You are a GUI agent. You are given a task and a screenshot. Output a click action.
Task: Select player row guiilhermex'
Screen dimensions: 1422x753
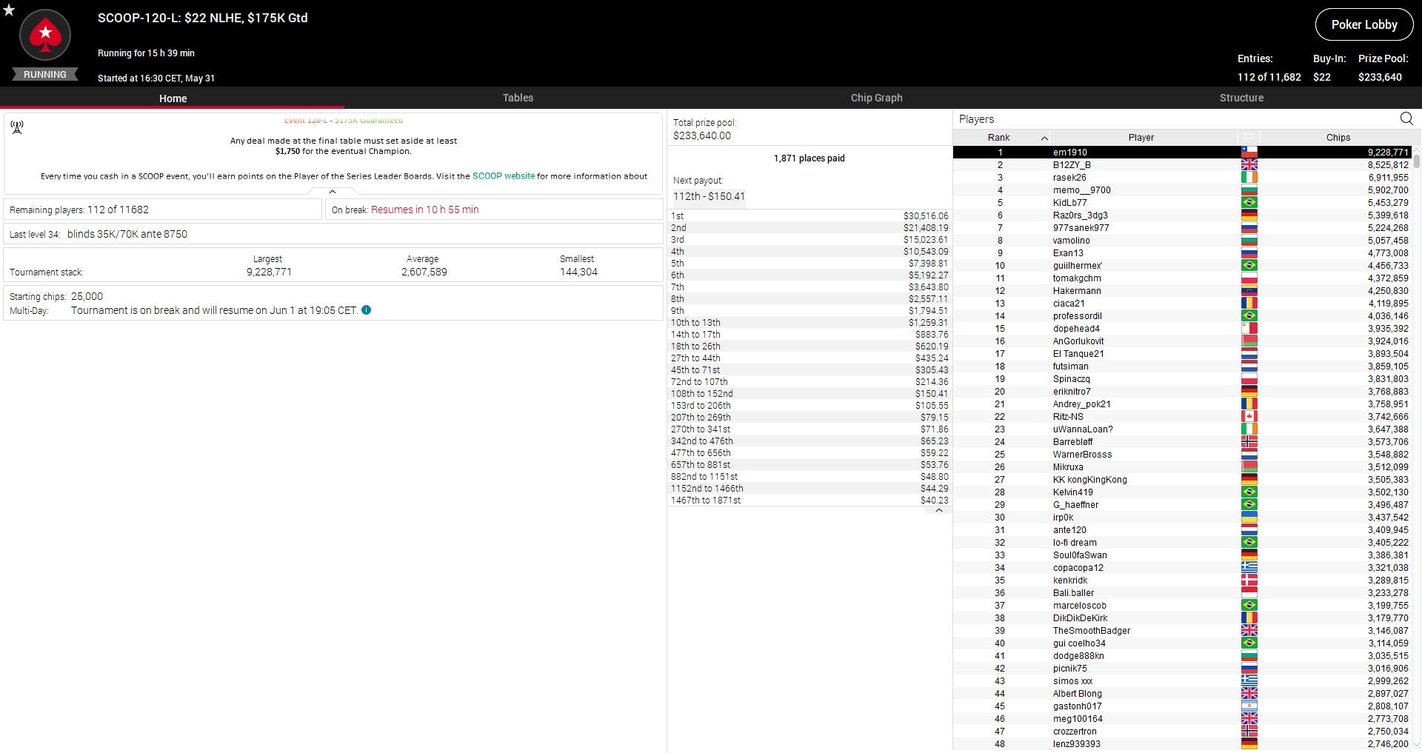click(x=1183, y=266)
